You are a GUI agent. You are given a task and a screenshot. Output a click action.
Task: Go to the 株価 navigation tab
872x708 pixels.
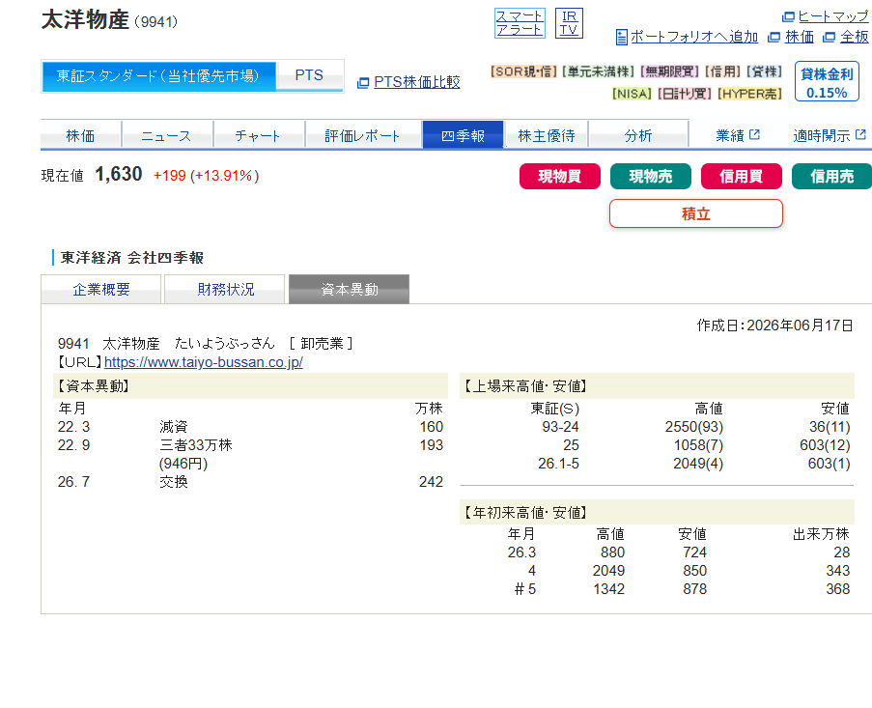[x=81, y=135]
